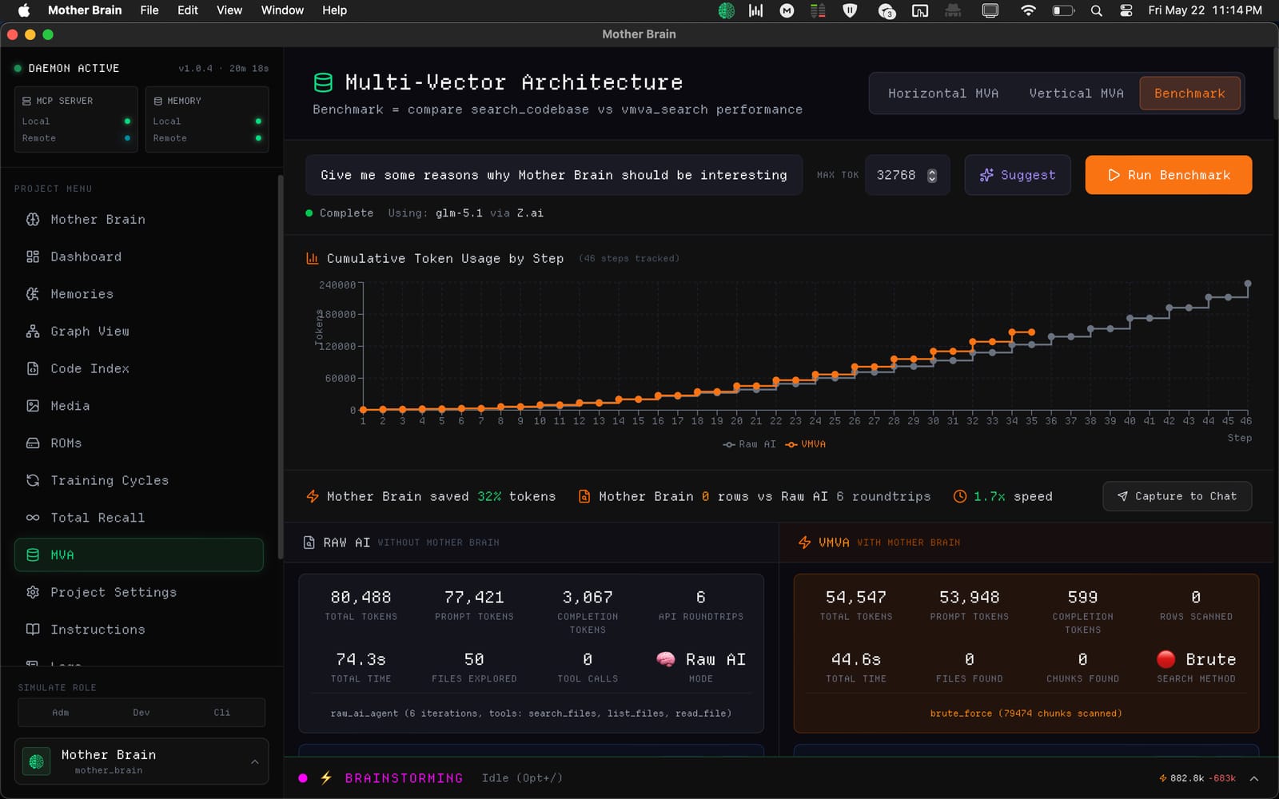
Task: Click the 3,067 completion tokens value
Action: (588, 598)
